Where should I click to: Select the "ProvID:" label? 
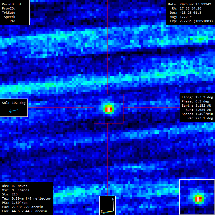coord(9,8)
